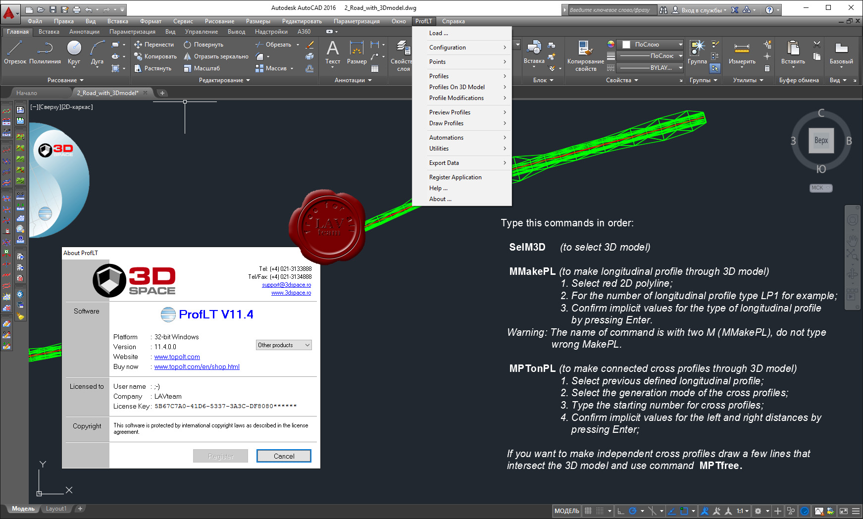Toggle isometric drafting in status bar
The height and width of the screenshot is (519, 863).
(652, 511)
